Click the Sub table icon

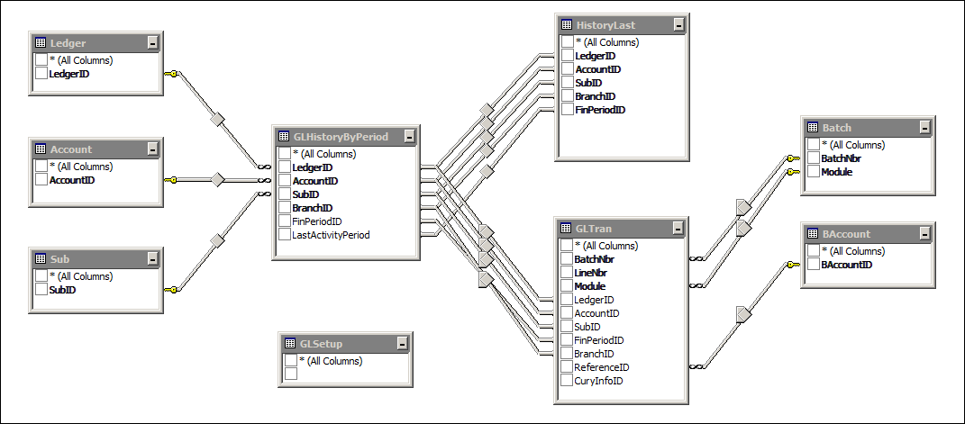[x=41, y=258]
